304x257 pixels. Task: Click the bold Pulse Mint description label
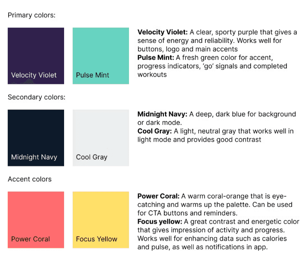point(156,58)
